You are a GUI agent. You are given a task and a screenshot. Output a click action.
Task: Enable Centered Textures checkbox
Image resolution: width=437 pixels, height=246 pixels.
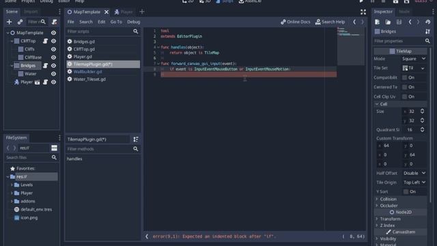pyautogui.click(x=404, y=87)
